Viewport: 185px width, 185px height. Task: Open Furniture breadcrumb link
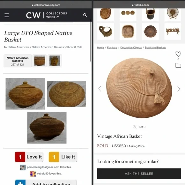112,48
